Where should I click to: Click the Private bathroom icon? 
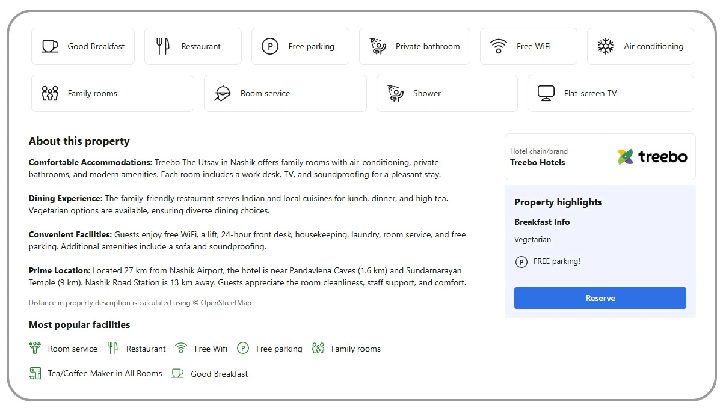pyautogui.click(x=378, y=46)
